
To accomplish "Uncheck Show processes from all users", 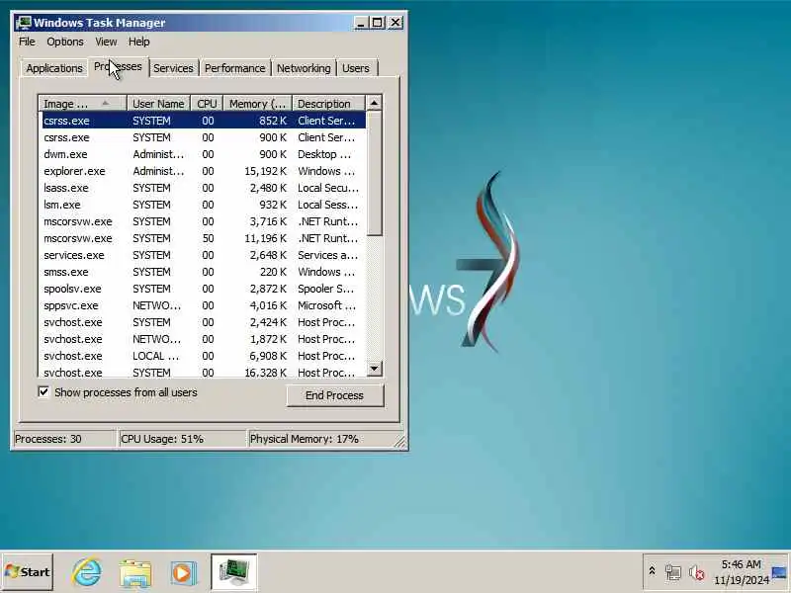I will [44, 391].
